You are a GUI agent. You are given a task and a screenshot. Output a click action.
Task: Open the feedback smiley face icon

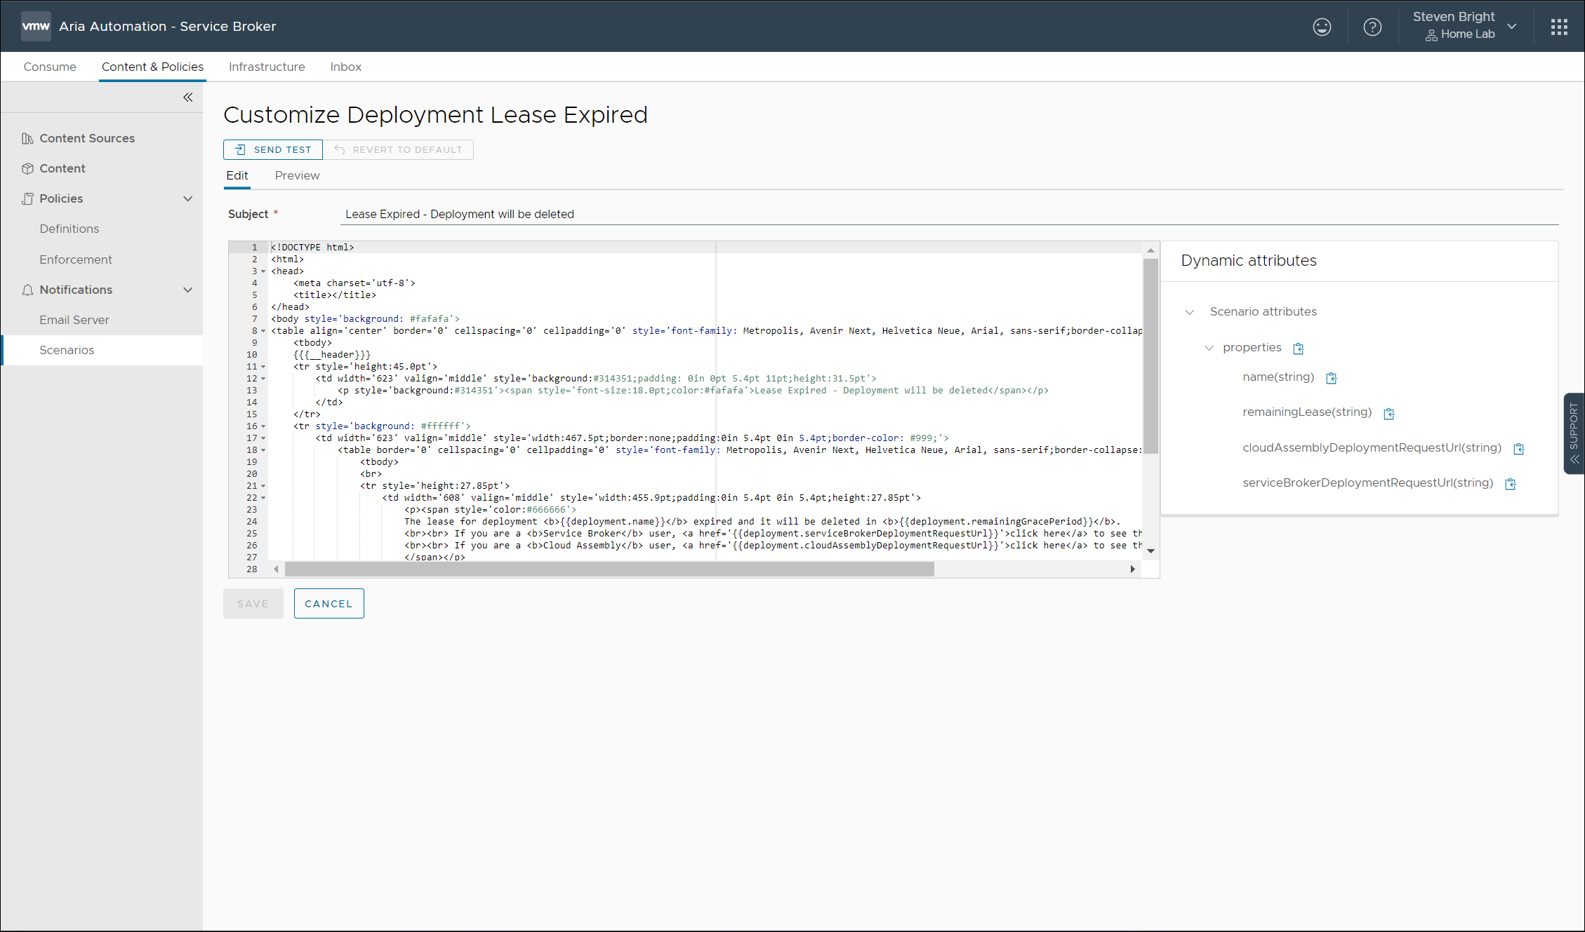[x=1322, y=27]
